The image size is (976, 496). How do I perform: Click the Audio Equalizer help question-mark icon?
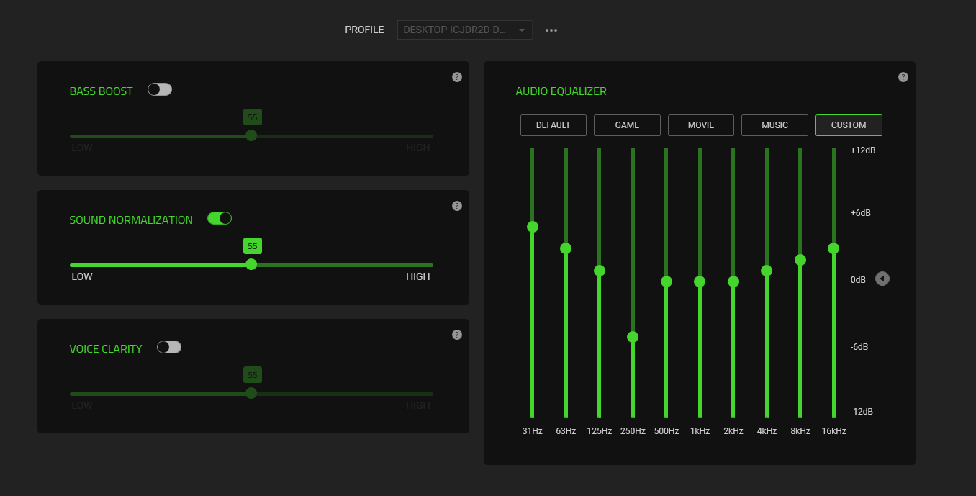[903, 77]
